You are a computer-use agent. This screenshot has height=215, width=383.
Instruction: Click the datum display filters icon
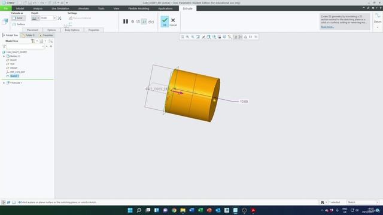pyautogui.click(x=230, y=37)
